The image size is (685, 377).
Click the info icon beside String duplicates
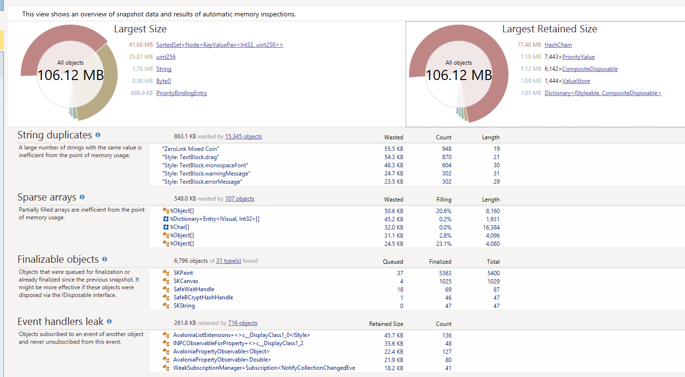click(98, 135)
